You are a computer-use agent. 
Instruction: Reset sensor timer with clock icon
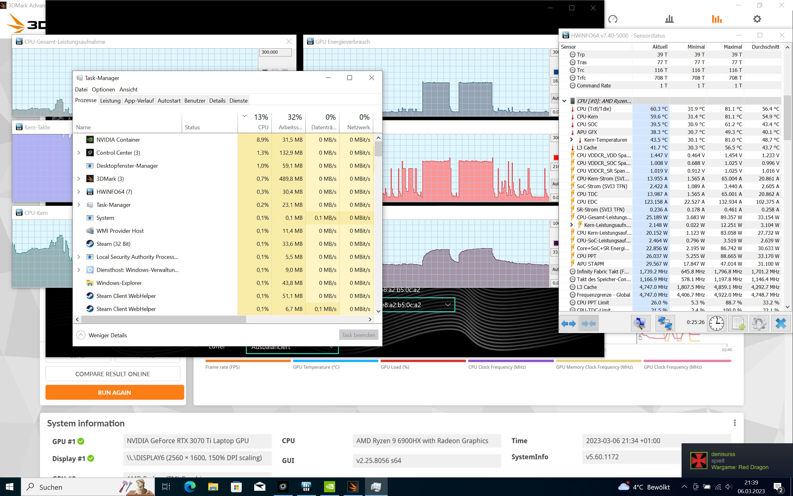coord(716,323)
